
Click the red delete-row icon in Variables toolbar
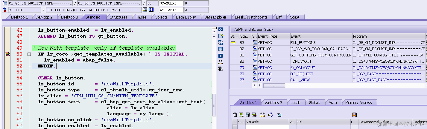tap(254, 115)
